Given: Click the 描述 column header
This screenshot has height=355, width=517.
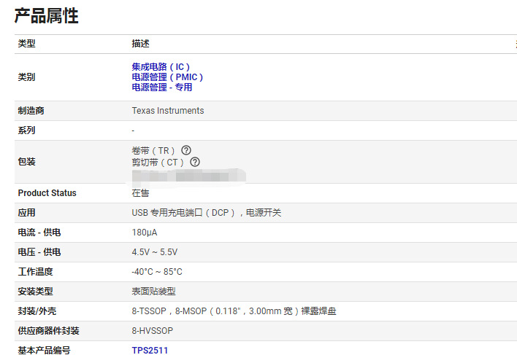Looking at the screenshot, I should pos(140,44).
